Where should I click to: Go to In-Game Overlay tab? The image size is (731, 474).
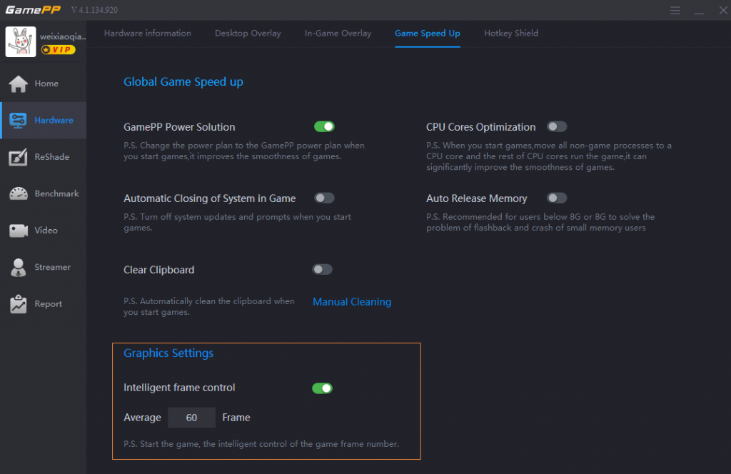click(x=338, y=33)
